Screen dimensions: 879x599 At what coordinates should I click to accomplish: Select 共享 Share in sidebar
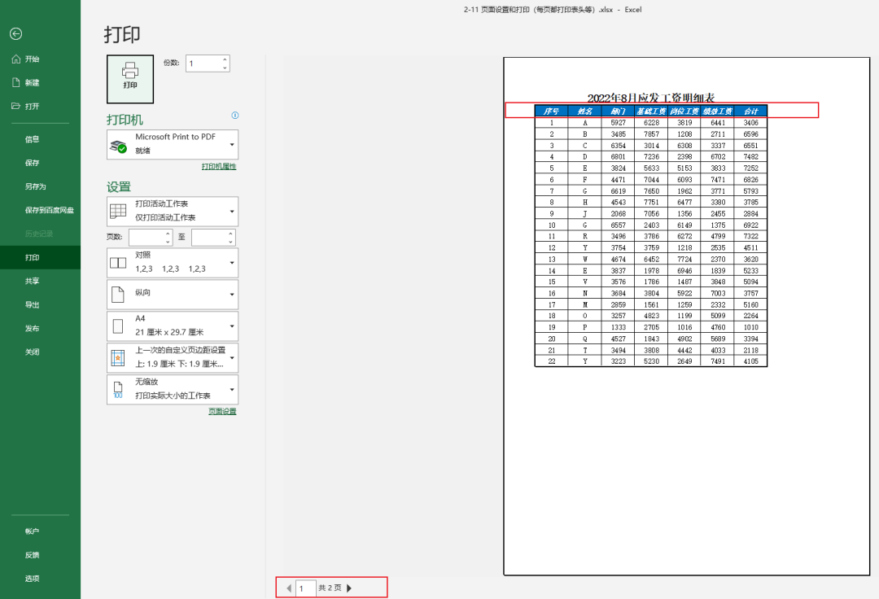41,282
